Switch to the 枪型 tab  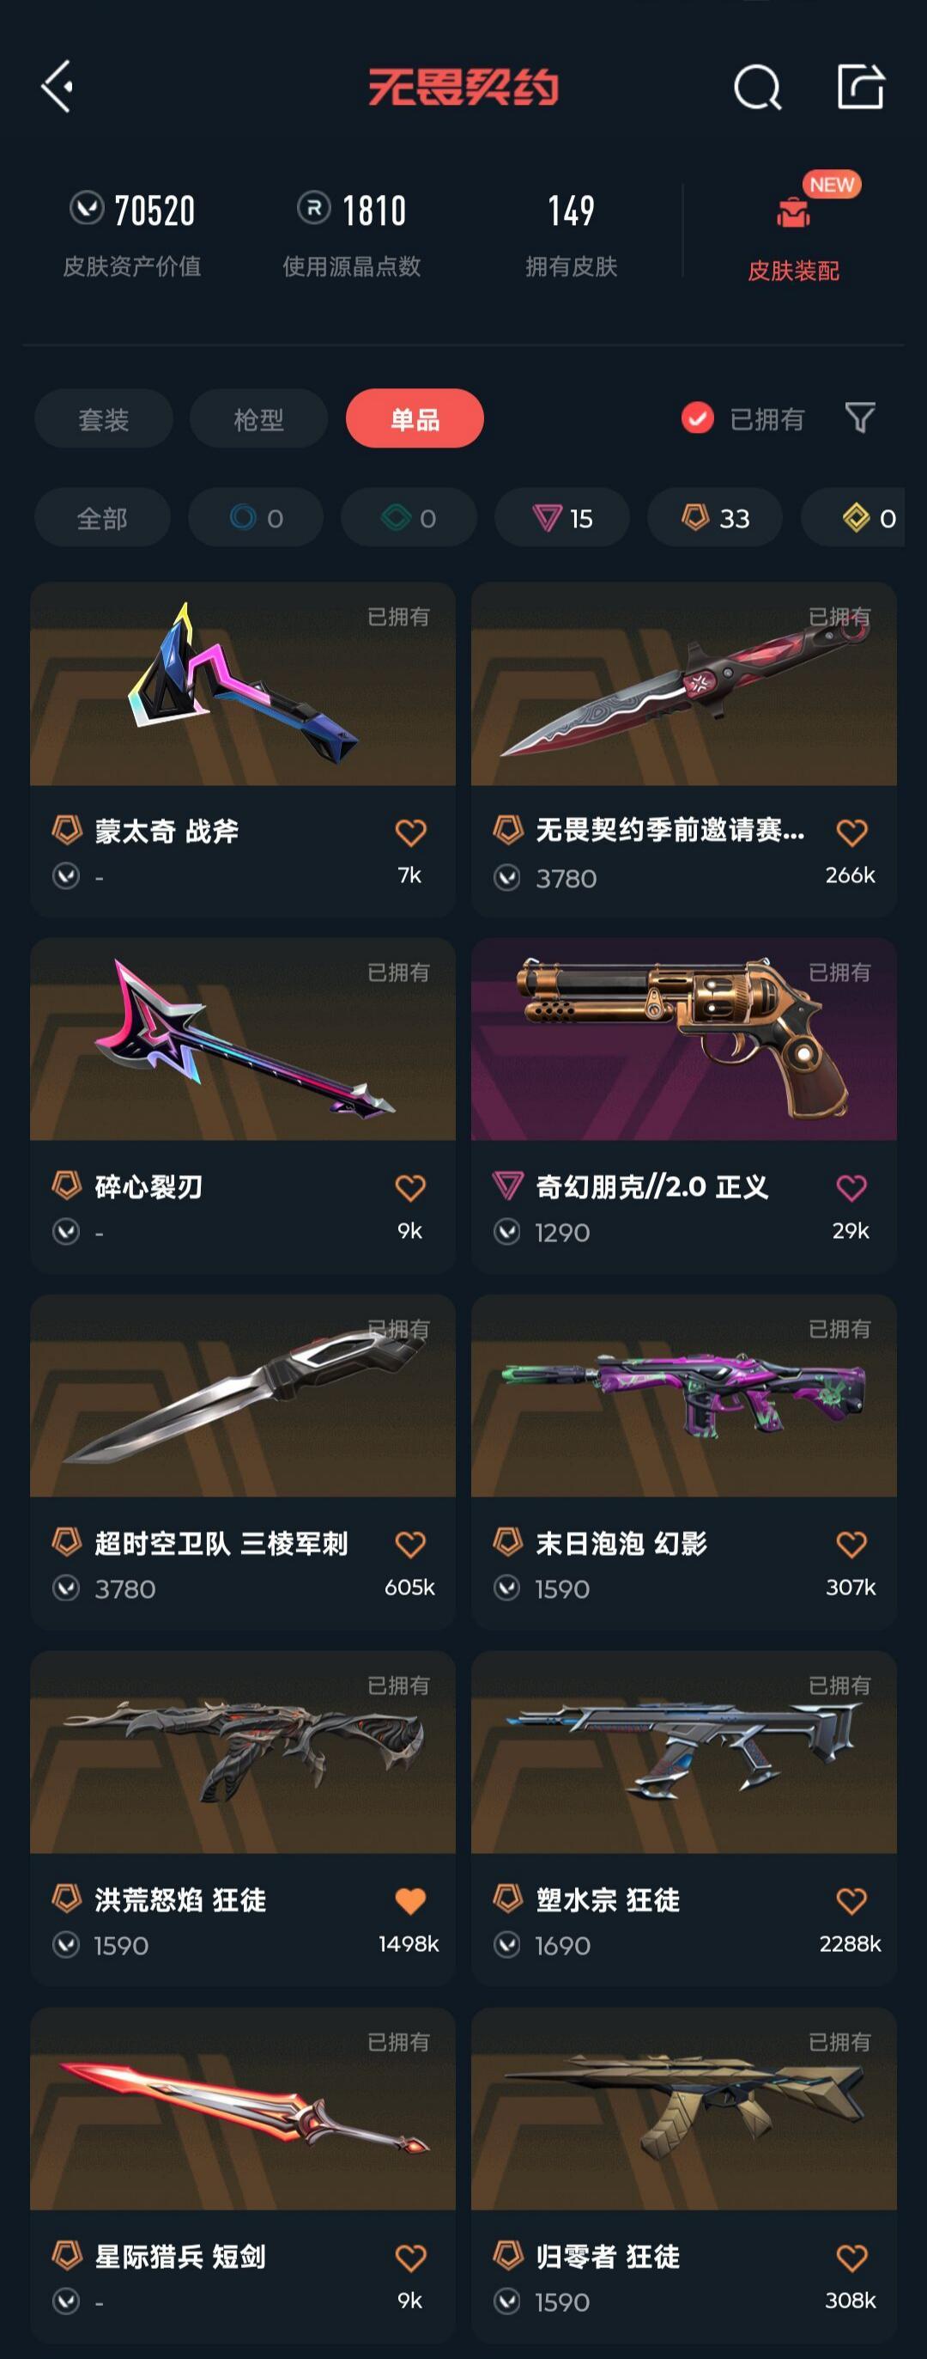click(258, 418)
